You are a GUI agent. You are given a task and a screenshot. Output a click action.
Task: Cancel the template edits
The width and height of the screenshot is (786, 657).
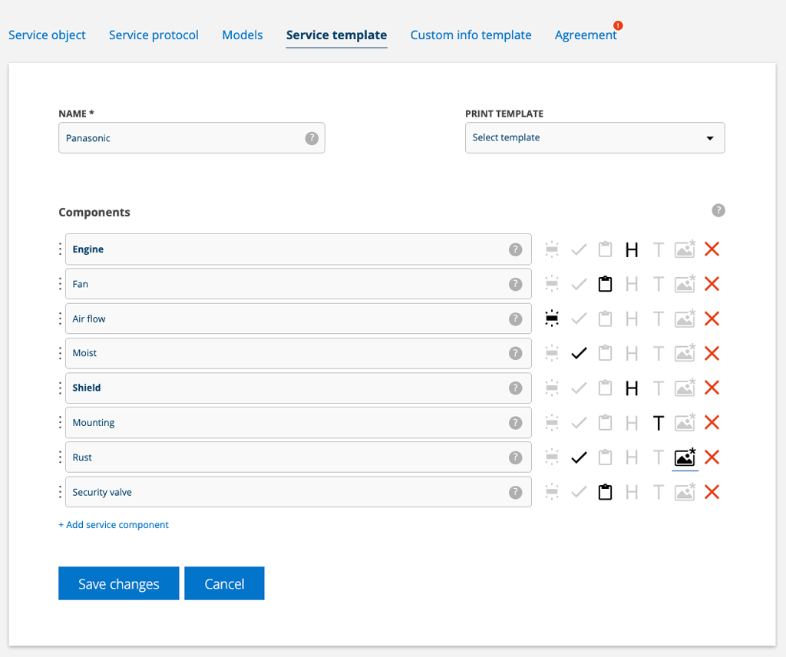click(x=224, y=583)
